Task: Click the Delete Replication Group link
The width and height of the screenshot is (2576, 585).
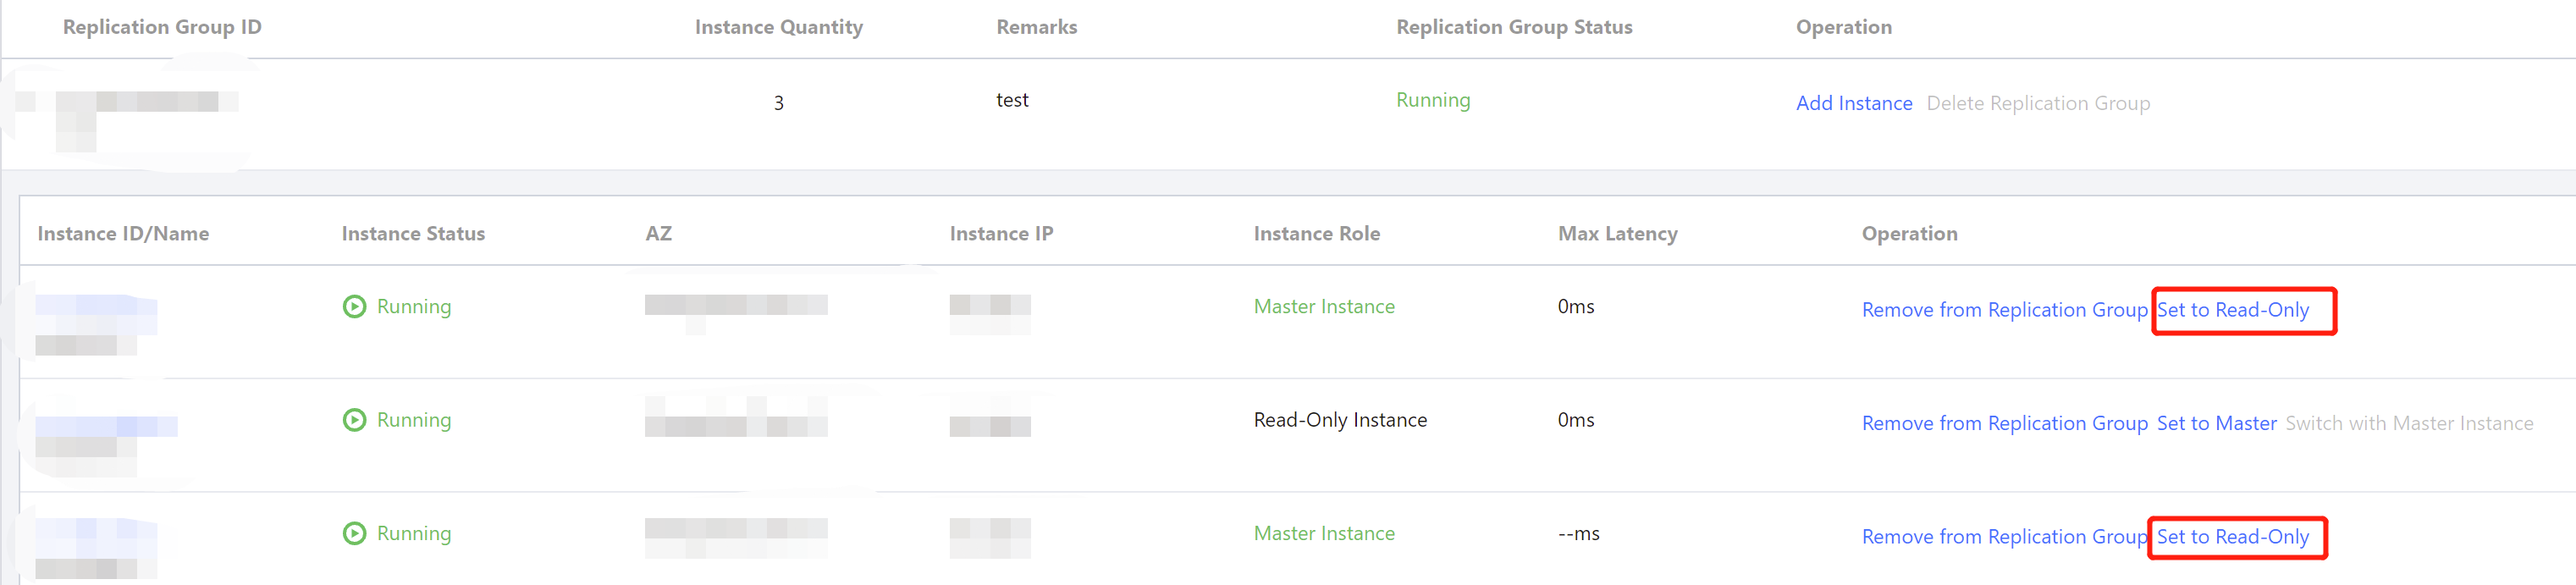Action: coord(2037,103)
